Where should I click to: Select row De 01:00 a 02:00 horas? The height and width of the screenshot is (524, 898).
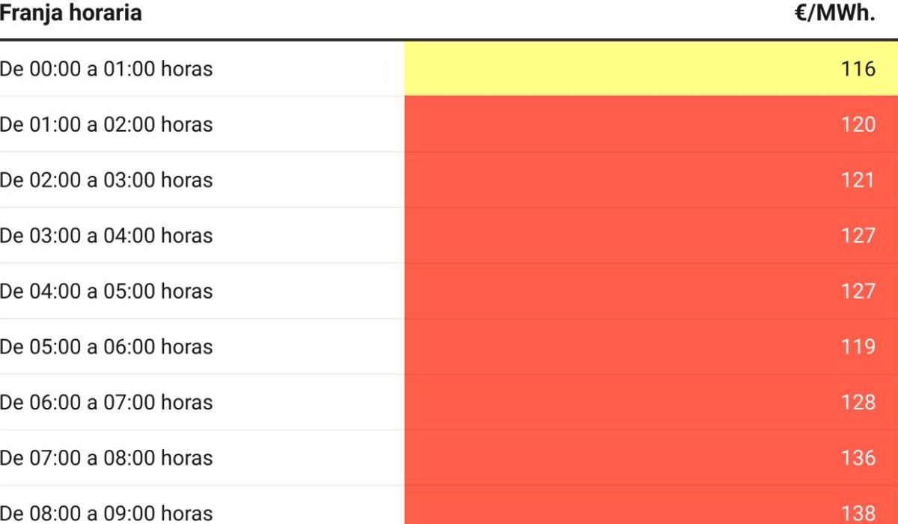coord(449,124)
